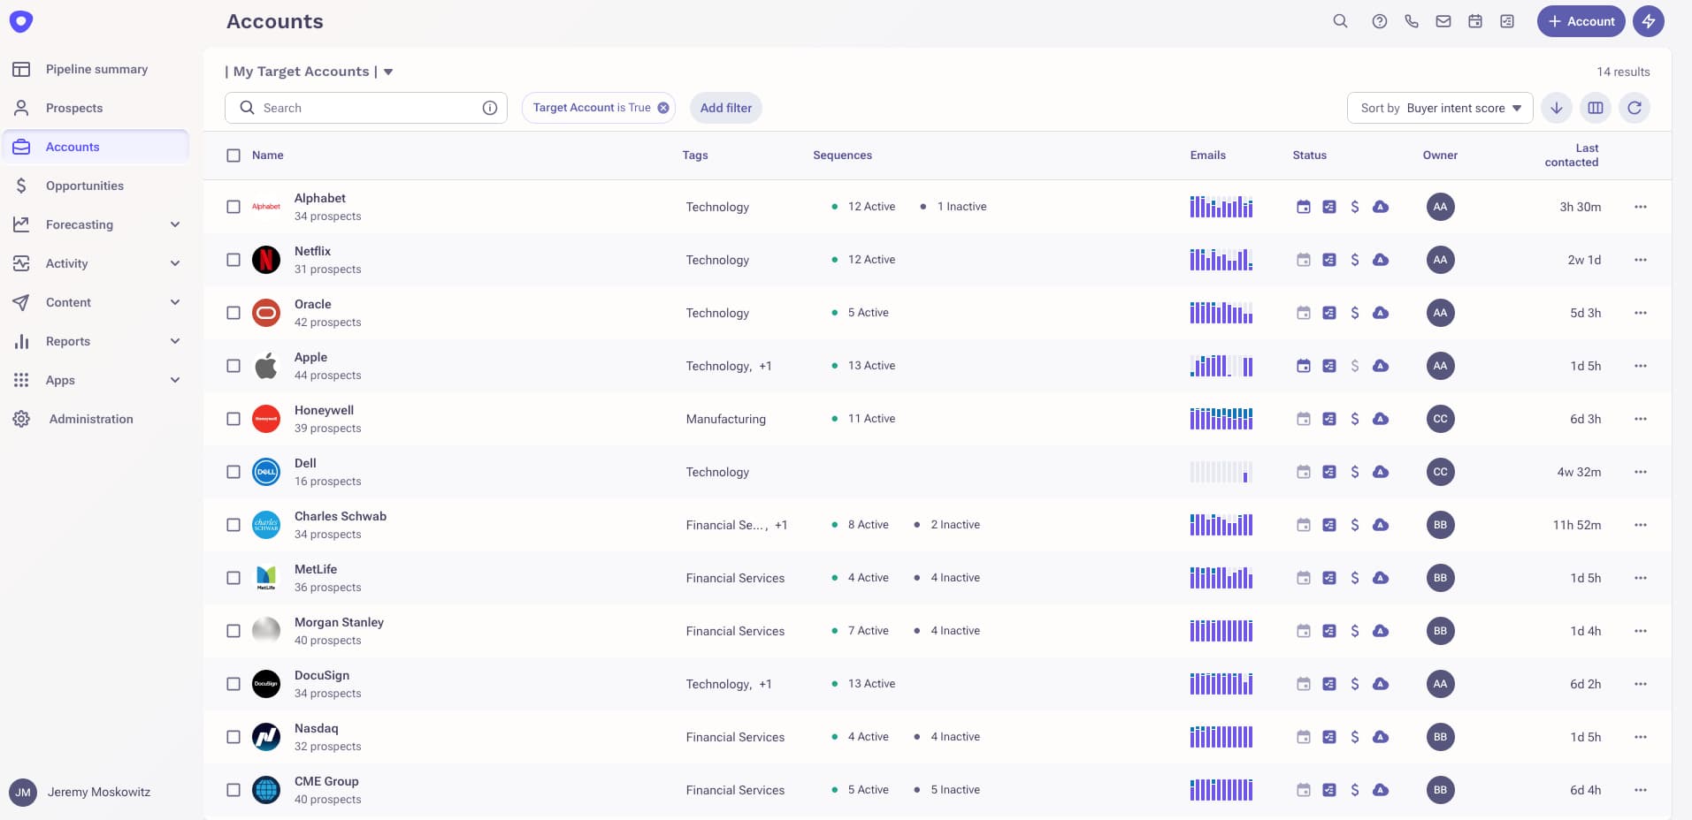This screenshot has width=1692, height=820.
Task: Click into the accounts Search field
Action: pos(367,108)
